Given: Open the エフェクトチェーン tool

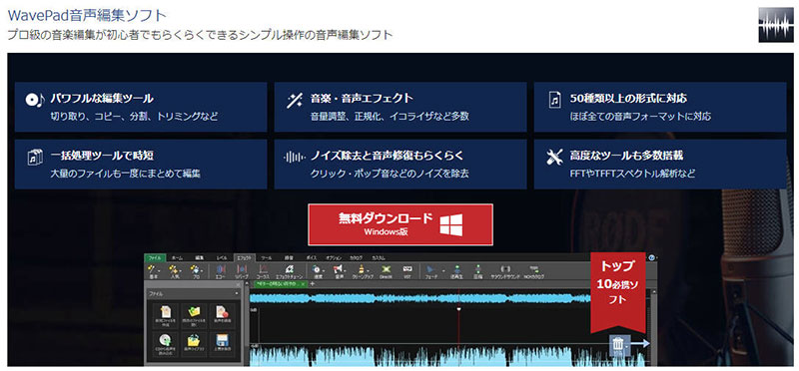Looking at the screenshot, I should 290,270.
